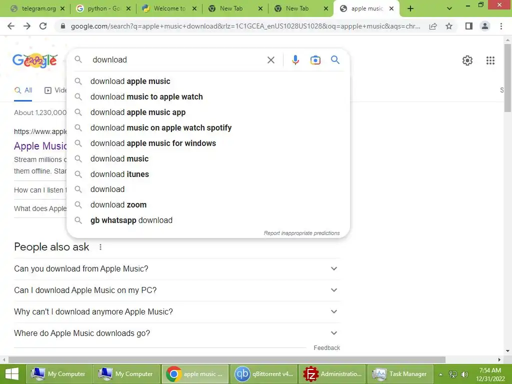This screenshot has height=384, width=512.
Task: Choose suggestion download itunes
Action: click(208, 174)
